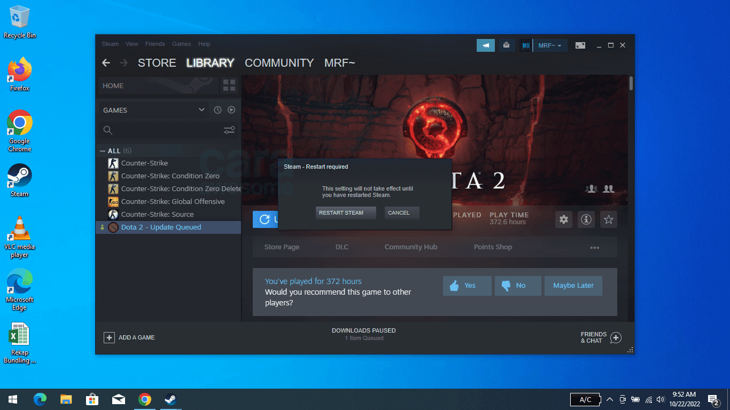Open File Explorer from the taskbar
Screen dimensions: 730x410
[66, 399]
